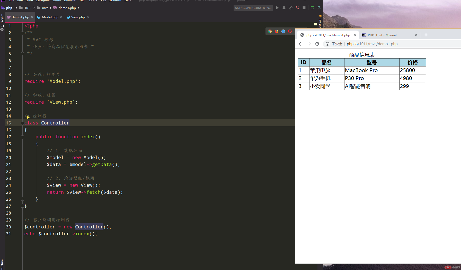Open the demo1.php breadcrumb in navigation bar
This screenshot has height=270, width=461.
click(x=65, y=8)
